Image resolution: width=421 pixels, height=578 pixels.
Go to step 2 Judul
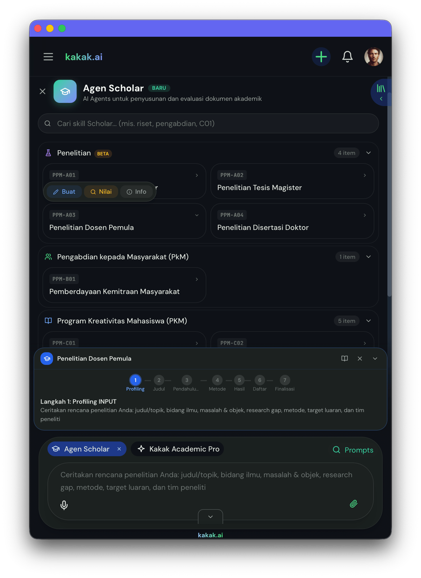[159, 383]
